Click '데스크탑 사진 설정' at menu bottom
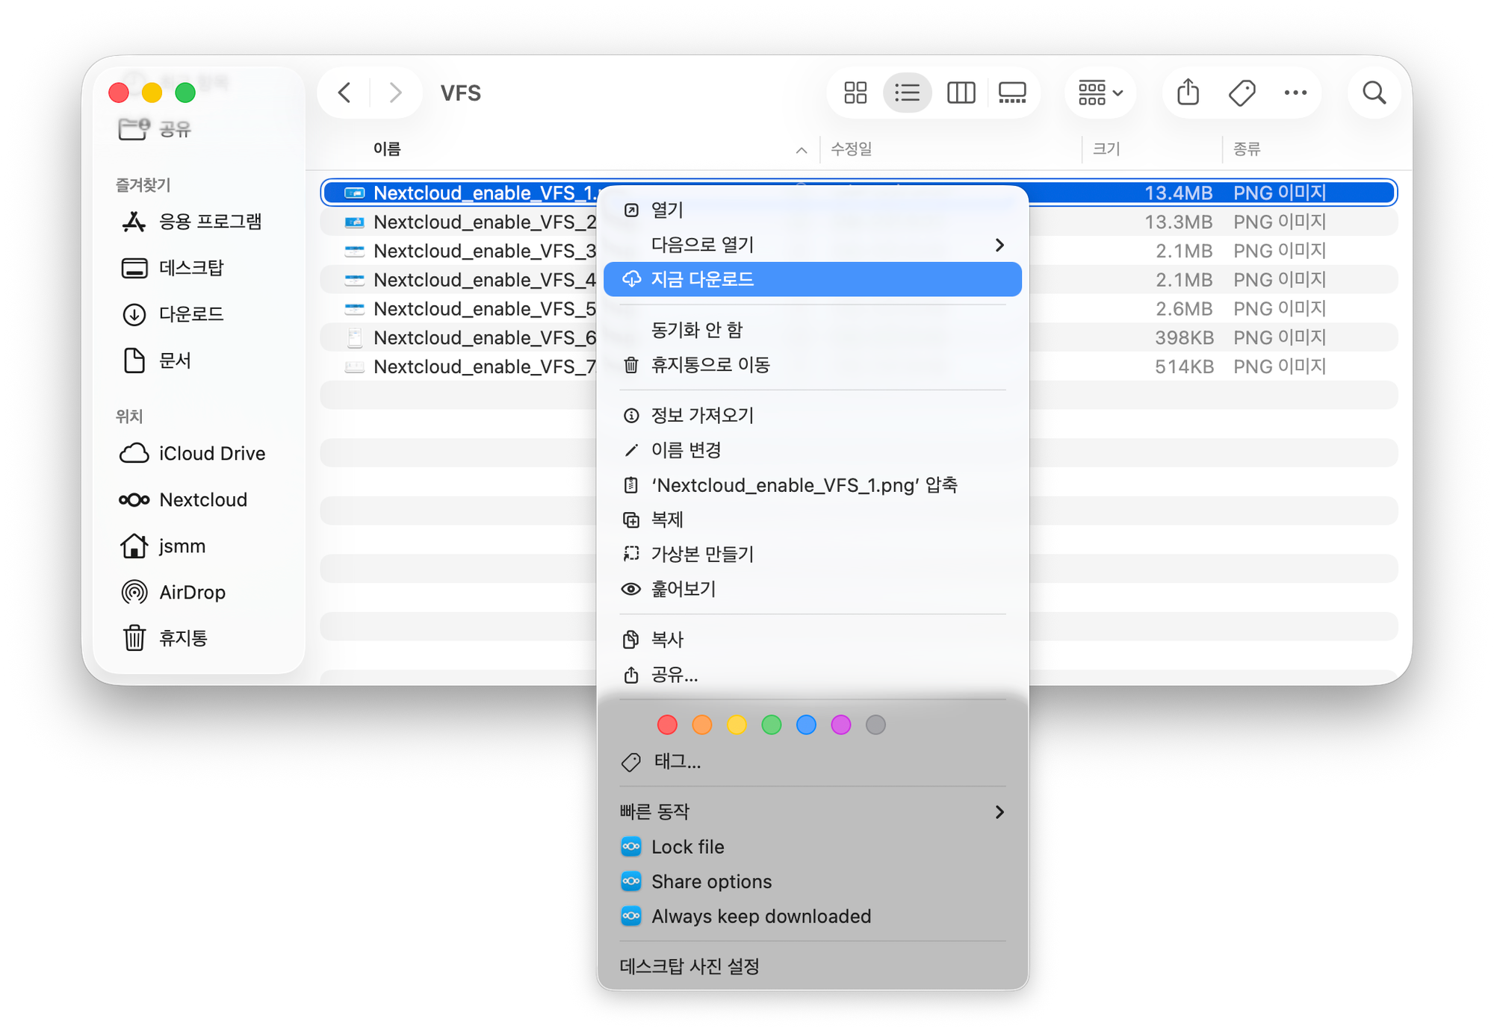The height and width of the screenshot is (1030, 1494). click(689, 967)
